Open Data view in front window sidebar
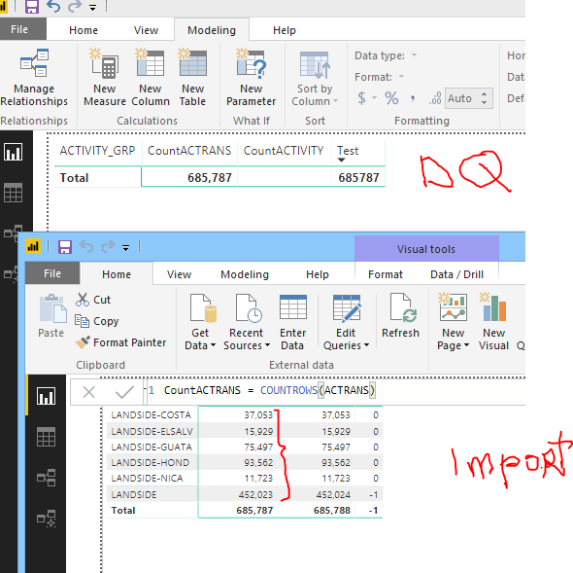573x573 pixels. pos(46,437)
